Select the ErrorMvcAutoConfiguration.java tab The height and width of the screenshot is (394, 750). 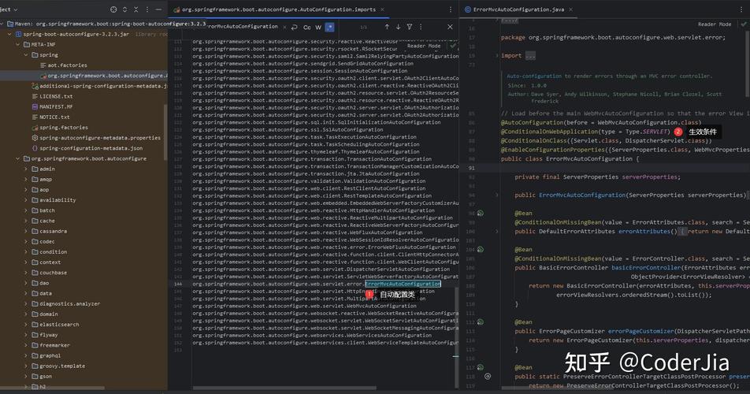click(518, 9)
